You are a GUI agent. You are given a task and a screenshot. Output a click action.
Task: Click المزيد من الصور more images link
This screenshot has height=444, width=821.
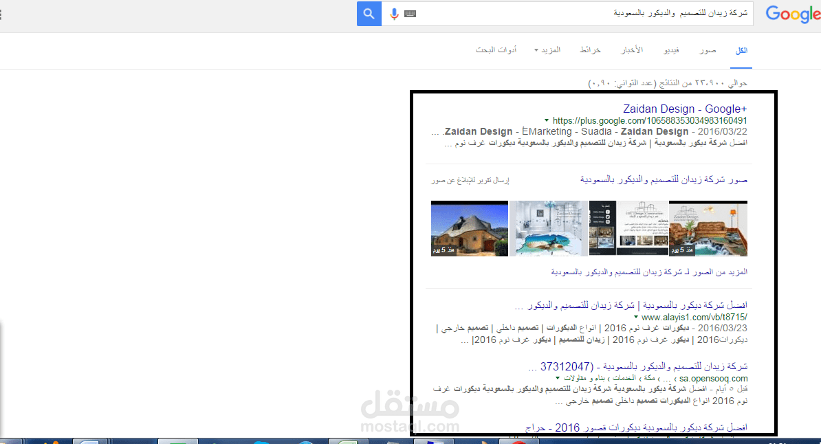pos(649,272)
